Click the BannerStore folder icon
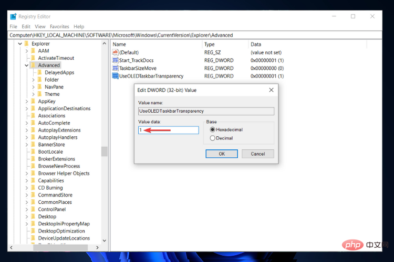 [x=33, y=145]
